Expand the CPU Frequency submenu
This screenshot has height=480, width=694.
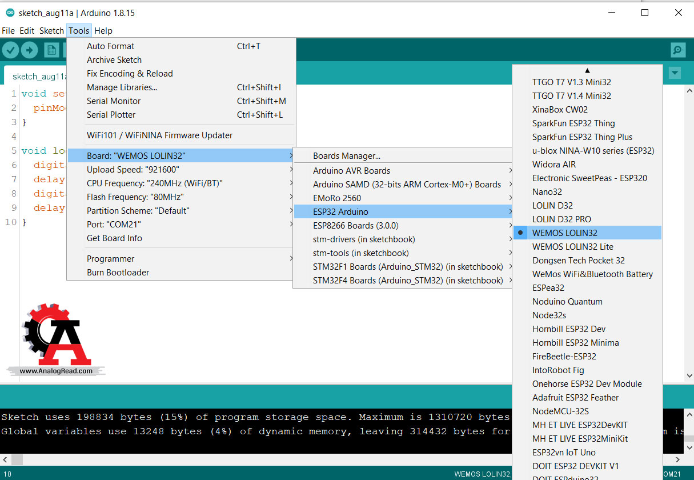(182, 183)
